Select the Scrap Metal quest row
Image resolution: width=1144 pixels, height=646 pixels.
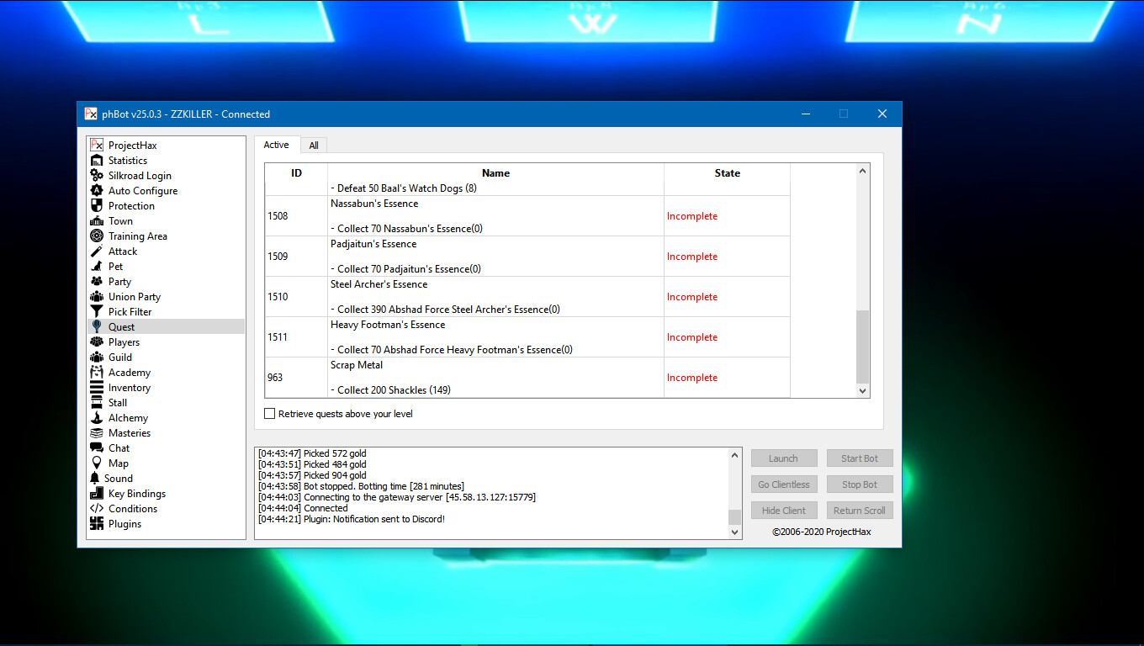click(495, 378)
